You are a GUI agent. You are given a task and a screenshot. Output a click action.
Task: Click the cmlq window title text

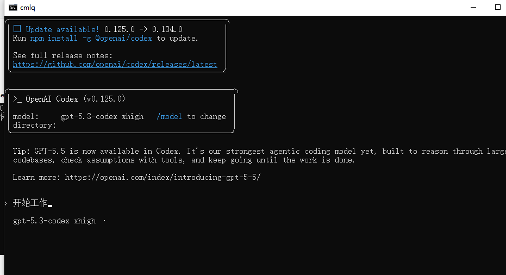tap(27, 8)
